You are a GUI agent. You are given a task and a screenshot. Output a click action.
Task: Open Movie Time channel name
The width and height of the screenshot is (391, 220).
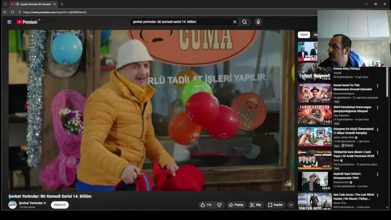click(340, 203)
